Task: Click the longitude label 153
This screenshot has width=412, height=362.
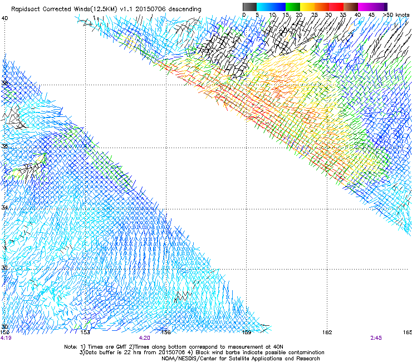Action: (x=85, y=332)
